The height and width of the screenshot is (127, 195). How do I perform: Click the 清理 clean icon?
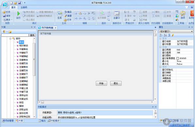click(x=66, y=16)
